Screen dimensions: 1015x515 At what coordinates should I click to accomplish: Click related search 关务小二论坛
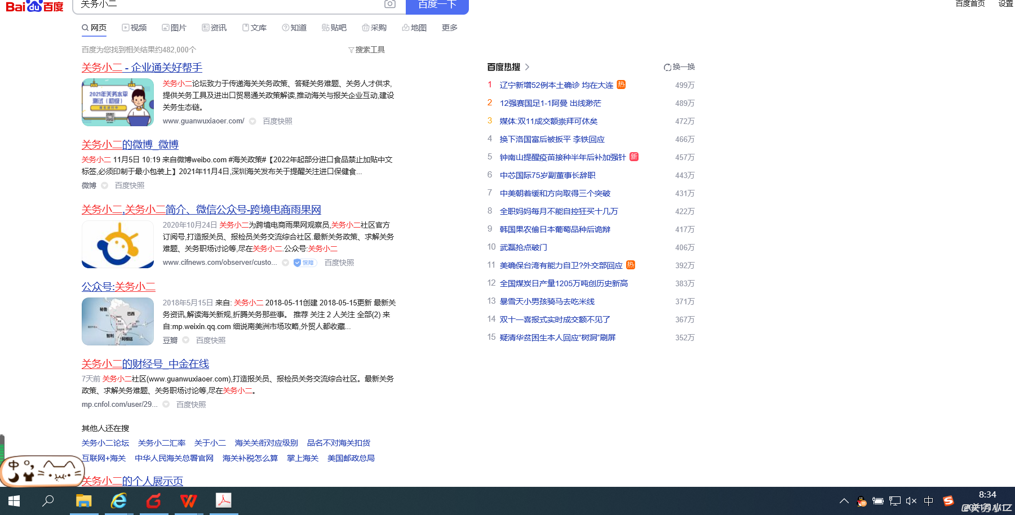tap(105, 443)
